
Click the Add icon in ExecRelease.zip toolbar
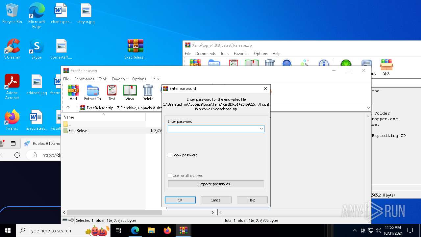73,92
